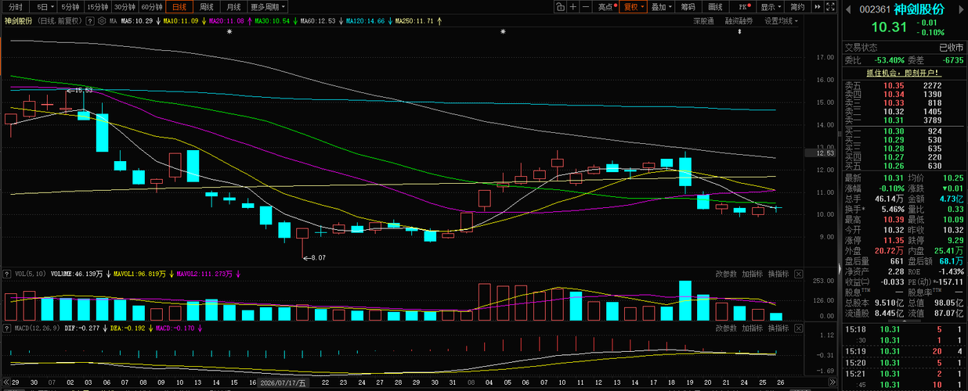Open the MA settings gear icon
Screen dimensions: 968x391
tap(103, 21)
